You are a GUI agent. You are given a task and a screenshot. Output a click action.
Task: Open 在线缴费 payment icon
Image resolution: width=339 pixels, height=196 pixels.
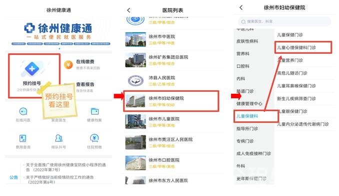pyautogui.click(x=68, y=64)
